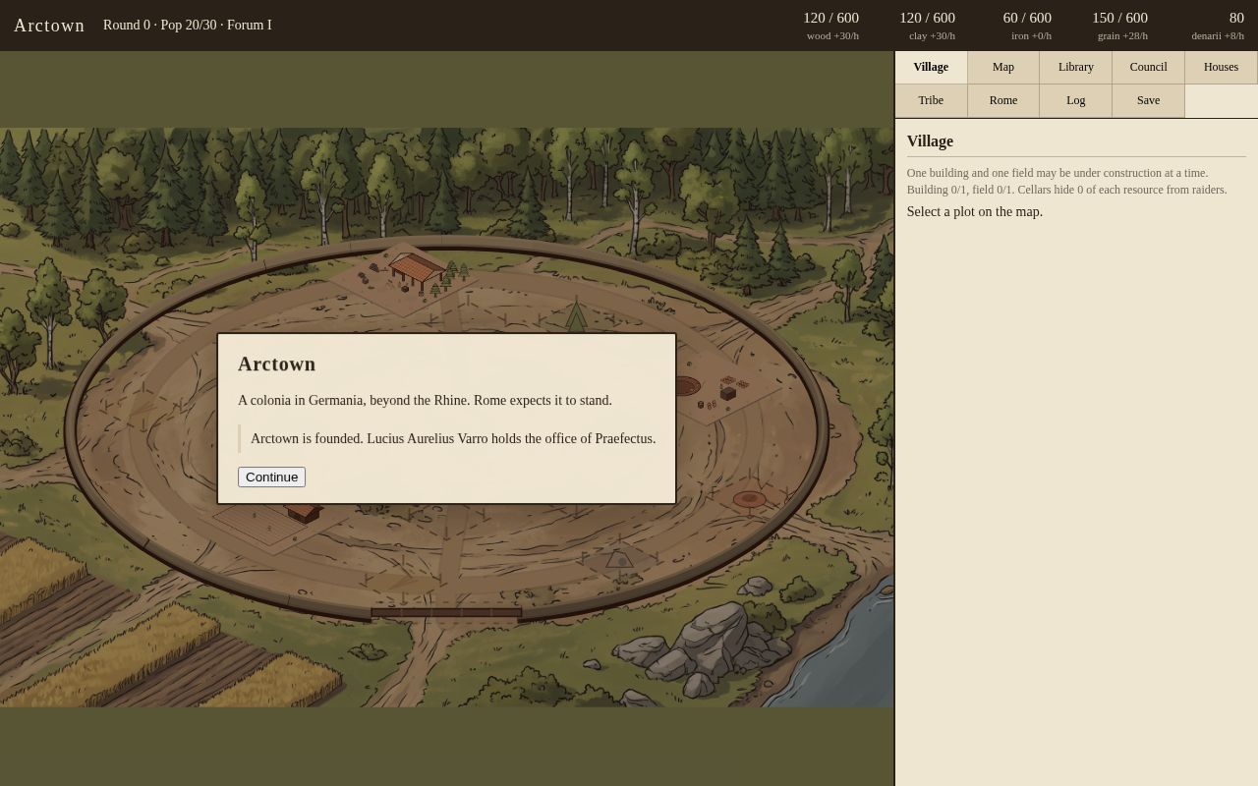This screenshot has height=786, width=1258.
Task: Open the Map tab
Action: [x=1003, y=67]
